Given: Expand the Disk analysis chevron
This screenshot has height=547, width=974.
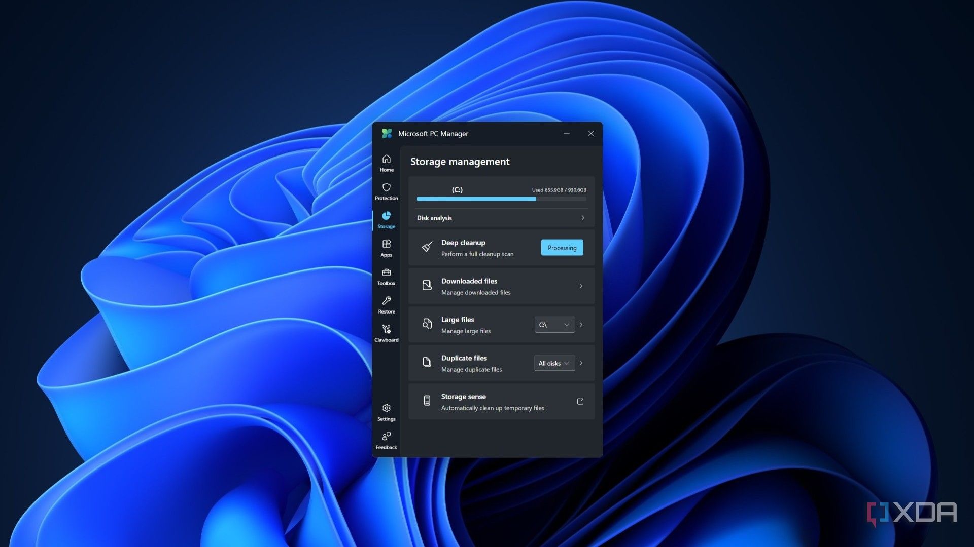Looking at the screenshot, I should click(583, 218).
